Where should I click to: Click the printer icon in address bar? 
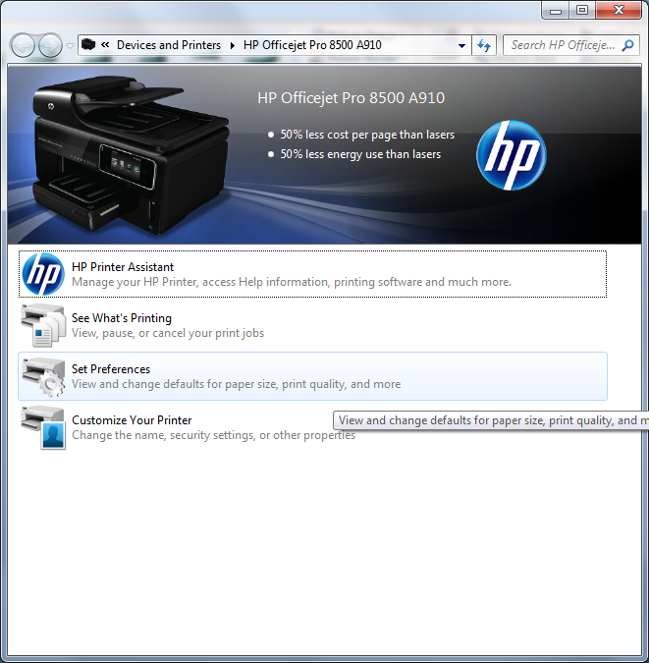(88, 44)
